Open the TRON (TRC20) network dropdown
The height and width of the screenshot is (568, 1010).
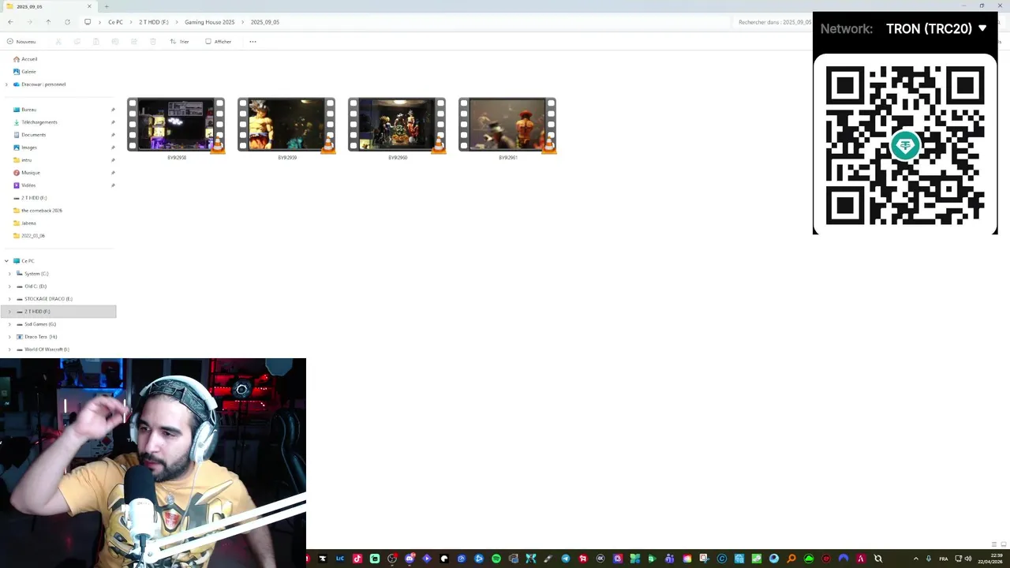936,28
